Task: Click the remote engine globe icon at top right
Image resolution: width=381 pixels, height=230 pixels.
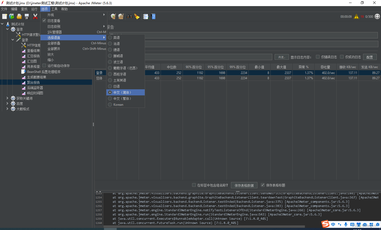Action: pos(377,16)
